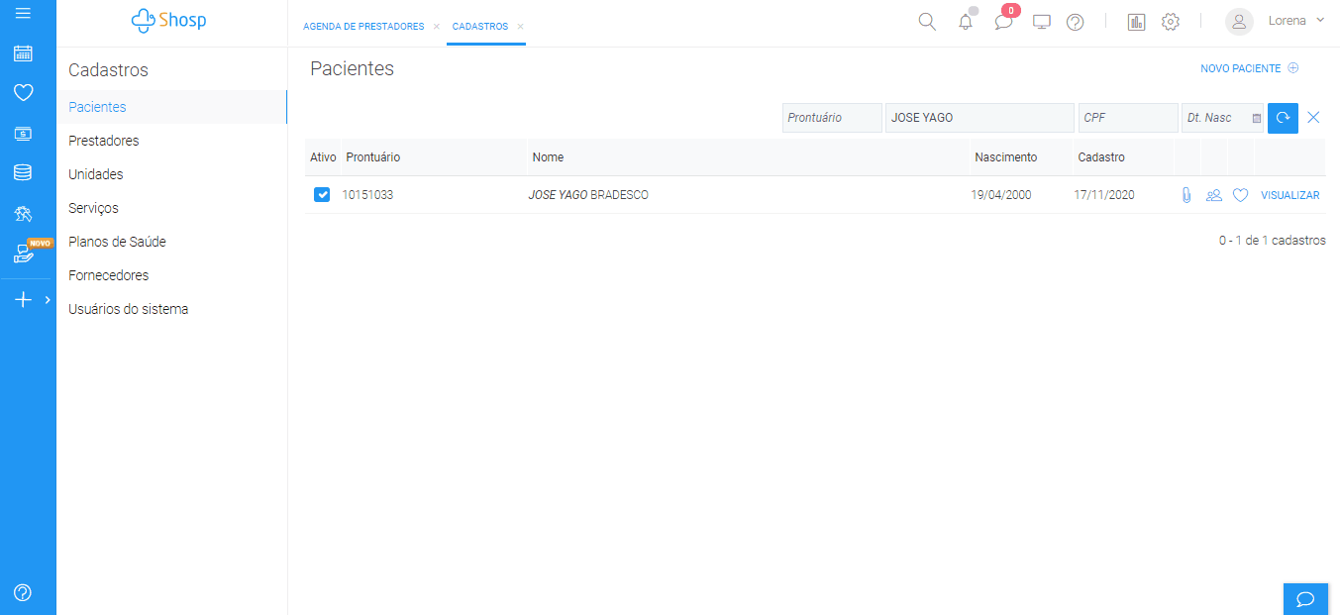Click the paperclip attachment icon for patient
Screen dimensions: 1340x615
[1186, 195]
